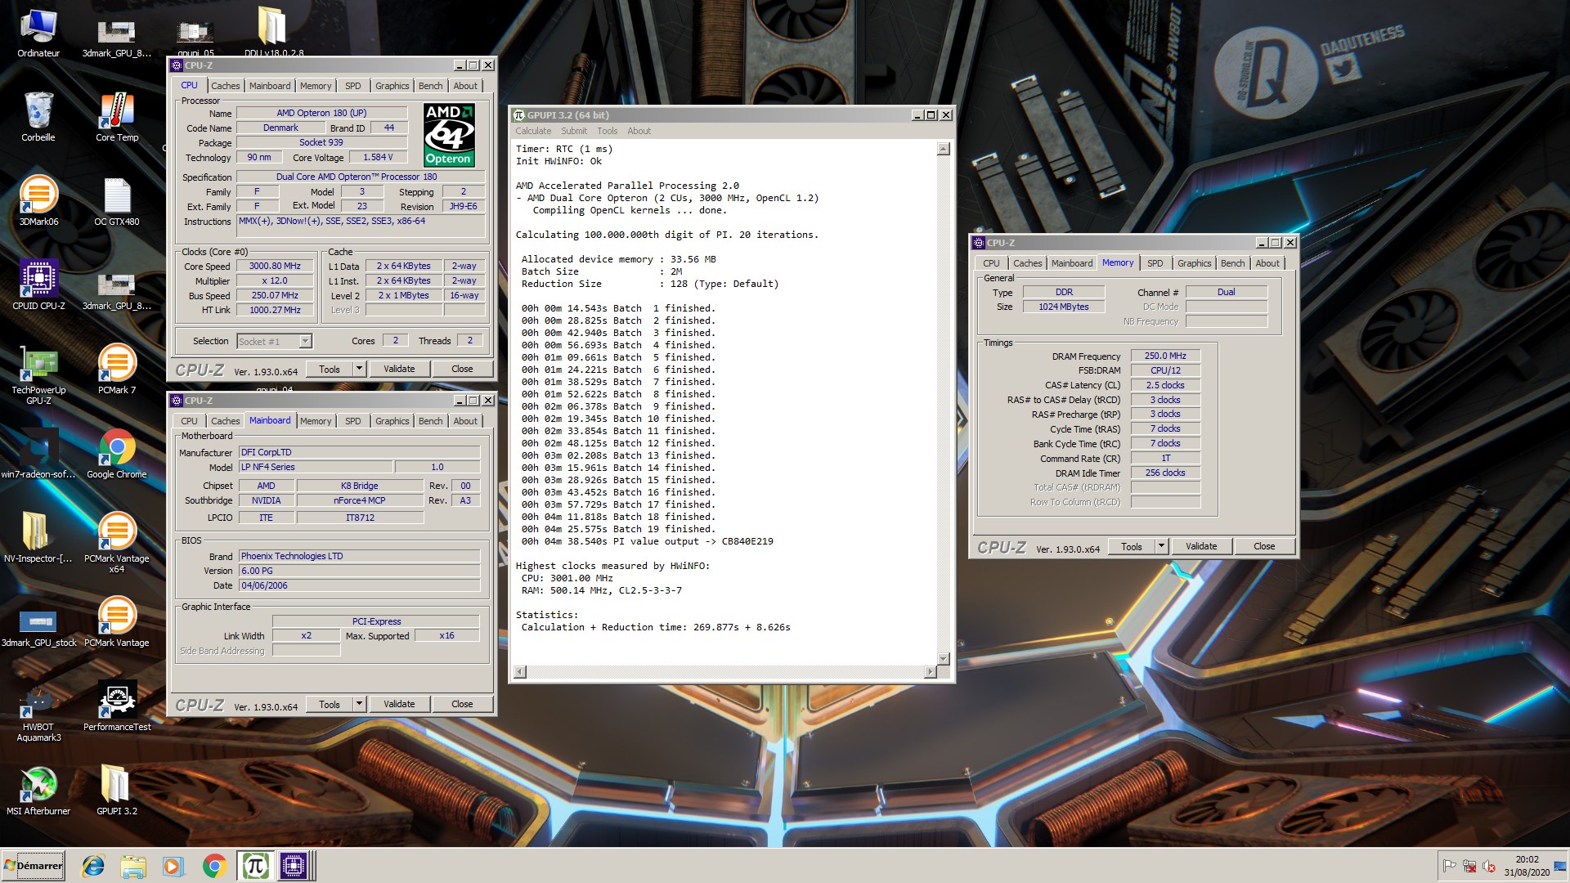Click the PI value output CB840E219 line
Screen dimensions: 1570x883
click(647, 541)
